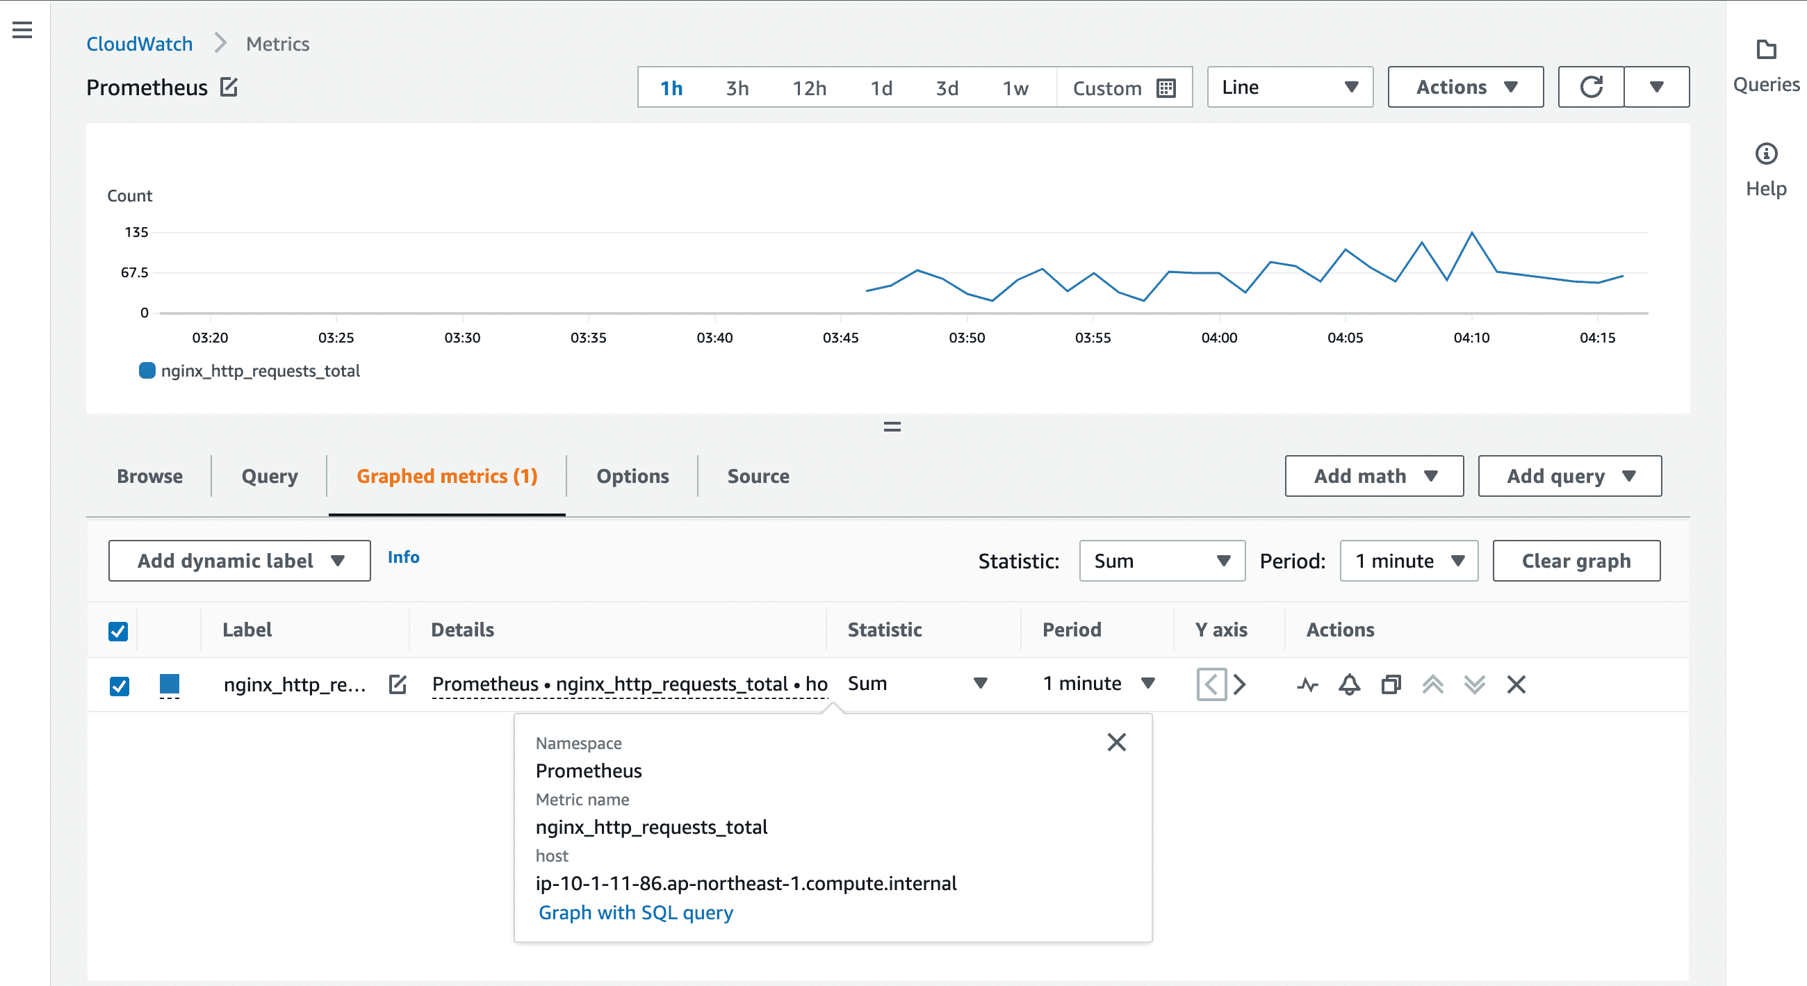The image size is (1807, 986).
Task: Select the 3d time range
Action: point(947,88)
